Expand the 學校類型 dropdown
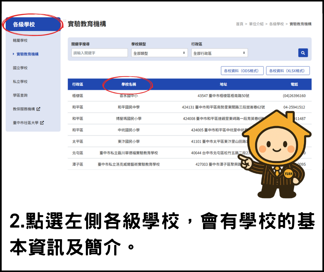Viewport: 324px width, 272px height. point(159,53)
